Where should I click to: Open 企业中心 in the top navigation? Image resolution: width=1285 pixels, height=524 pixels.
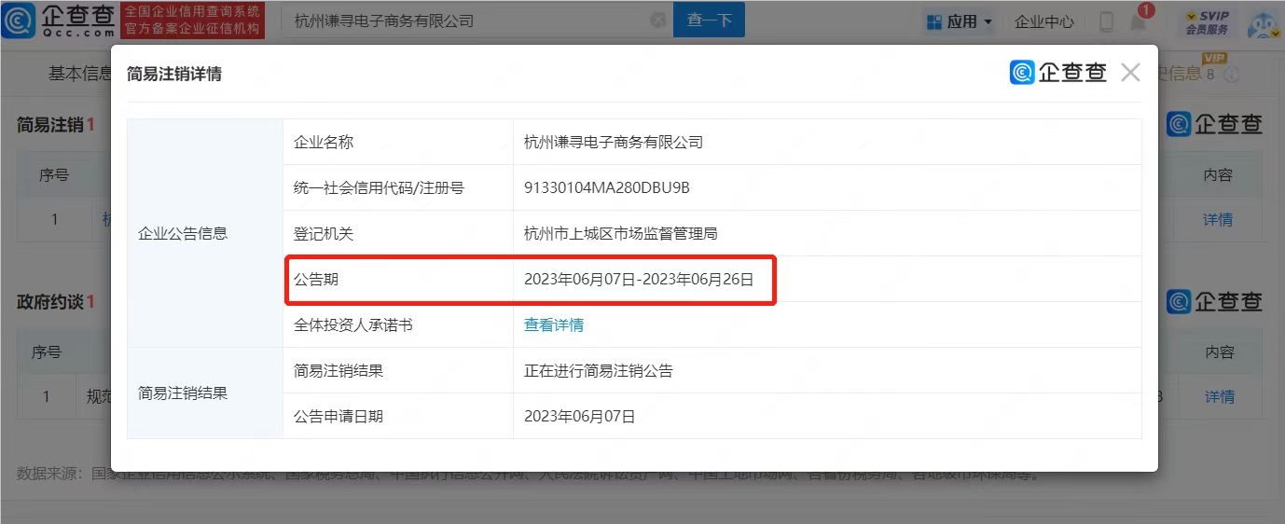[x=1044, y=21]
